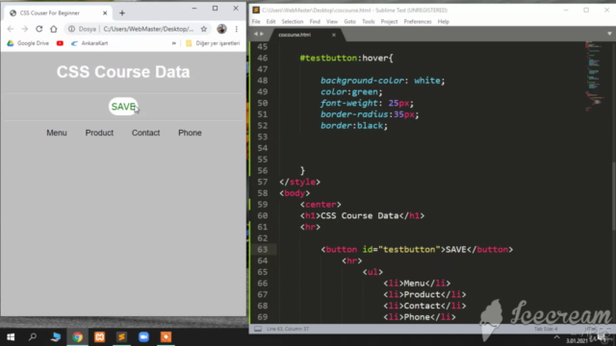Image resolution: width=616 pixels, height=346 pixels.
Task: Click the CSS Course Data heading
Action: [x=123, y=72]
